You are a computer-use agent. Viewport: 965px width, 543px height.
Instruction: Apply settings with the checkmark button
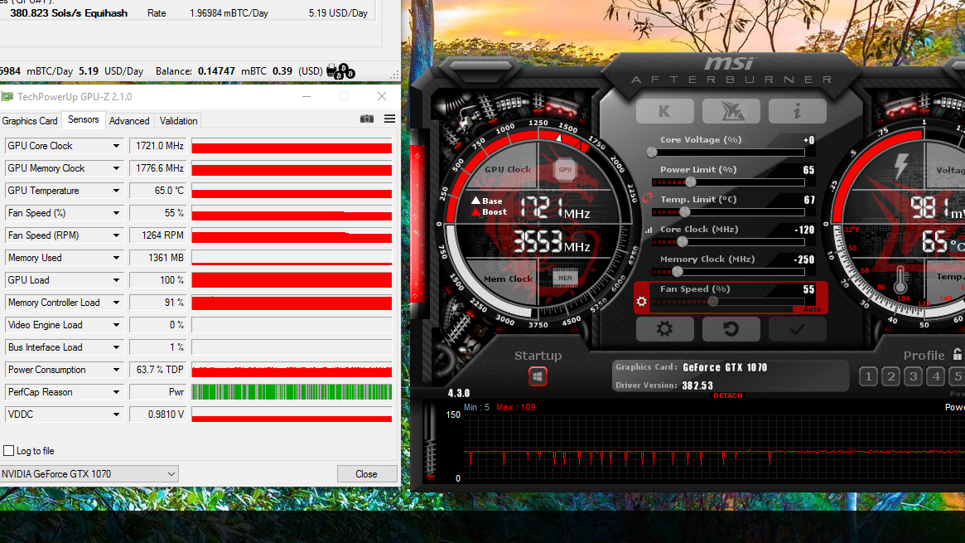797,329
